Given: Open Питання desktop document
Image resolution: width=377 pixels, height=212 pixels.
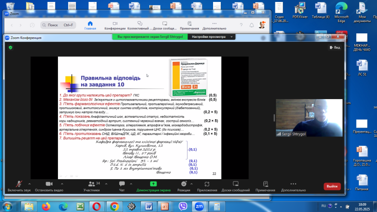Looking at the screenshot, I should (x=361, y=183).
